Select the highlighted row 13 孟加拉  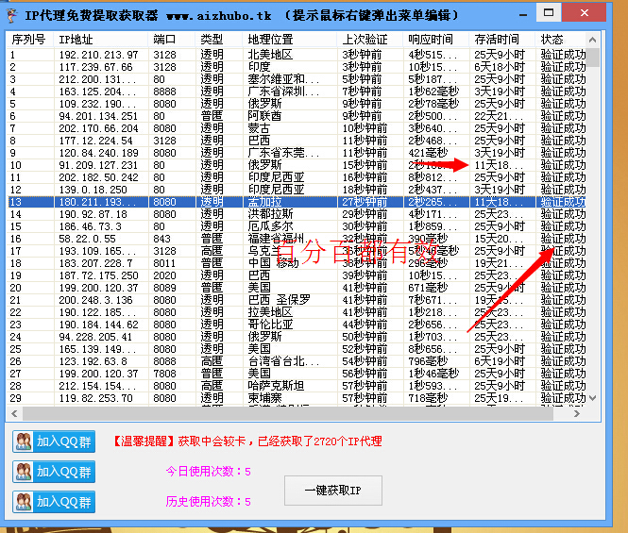click(x=283, y=202)
